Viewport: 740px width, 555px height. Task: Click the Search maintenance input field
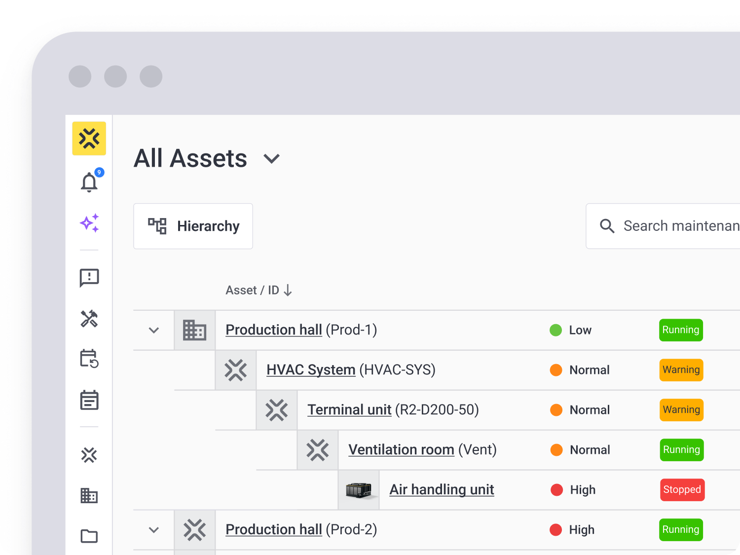[663, 226]
